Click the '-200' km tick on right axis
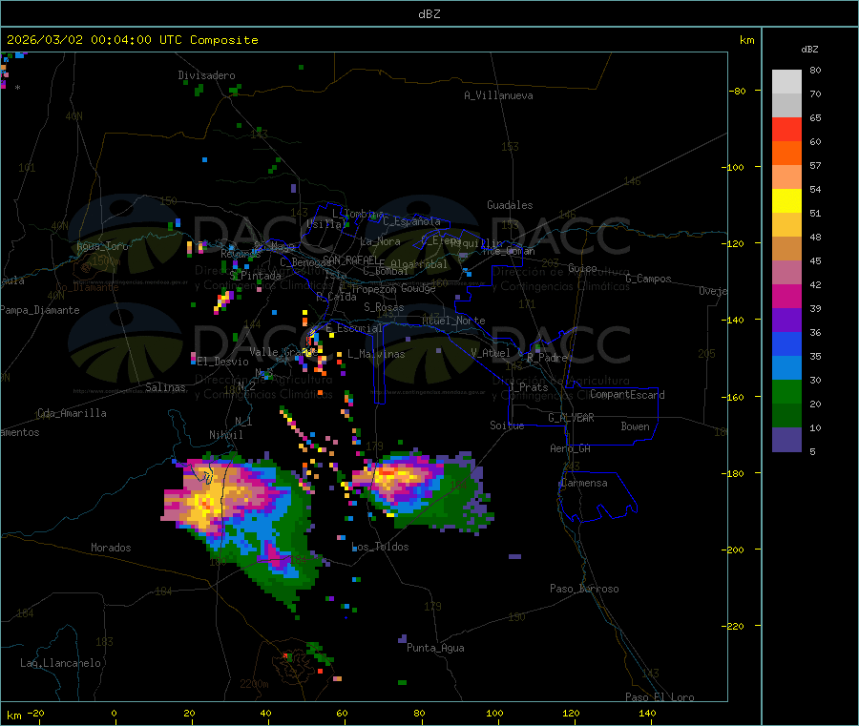 click(733, 550)
